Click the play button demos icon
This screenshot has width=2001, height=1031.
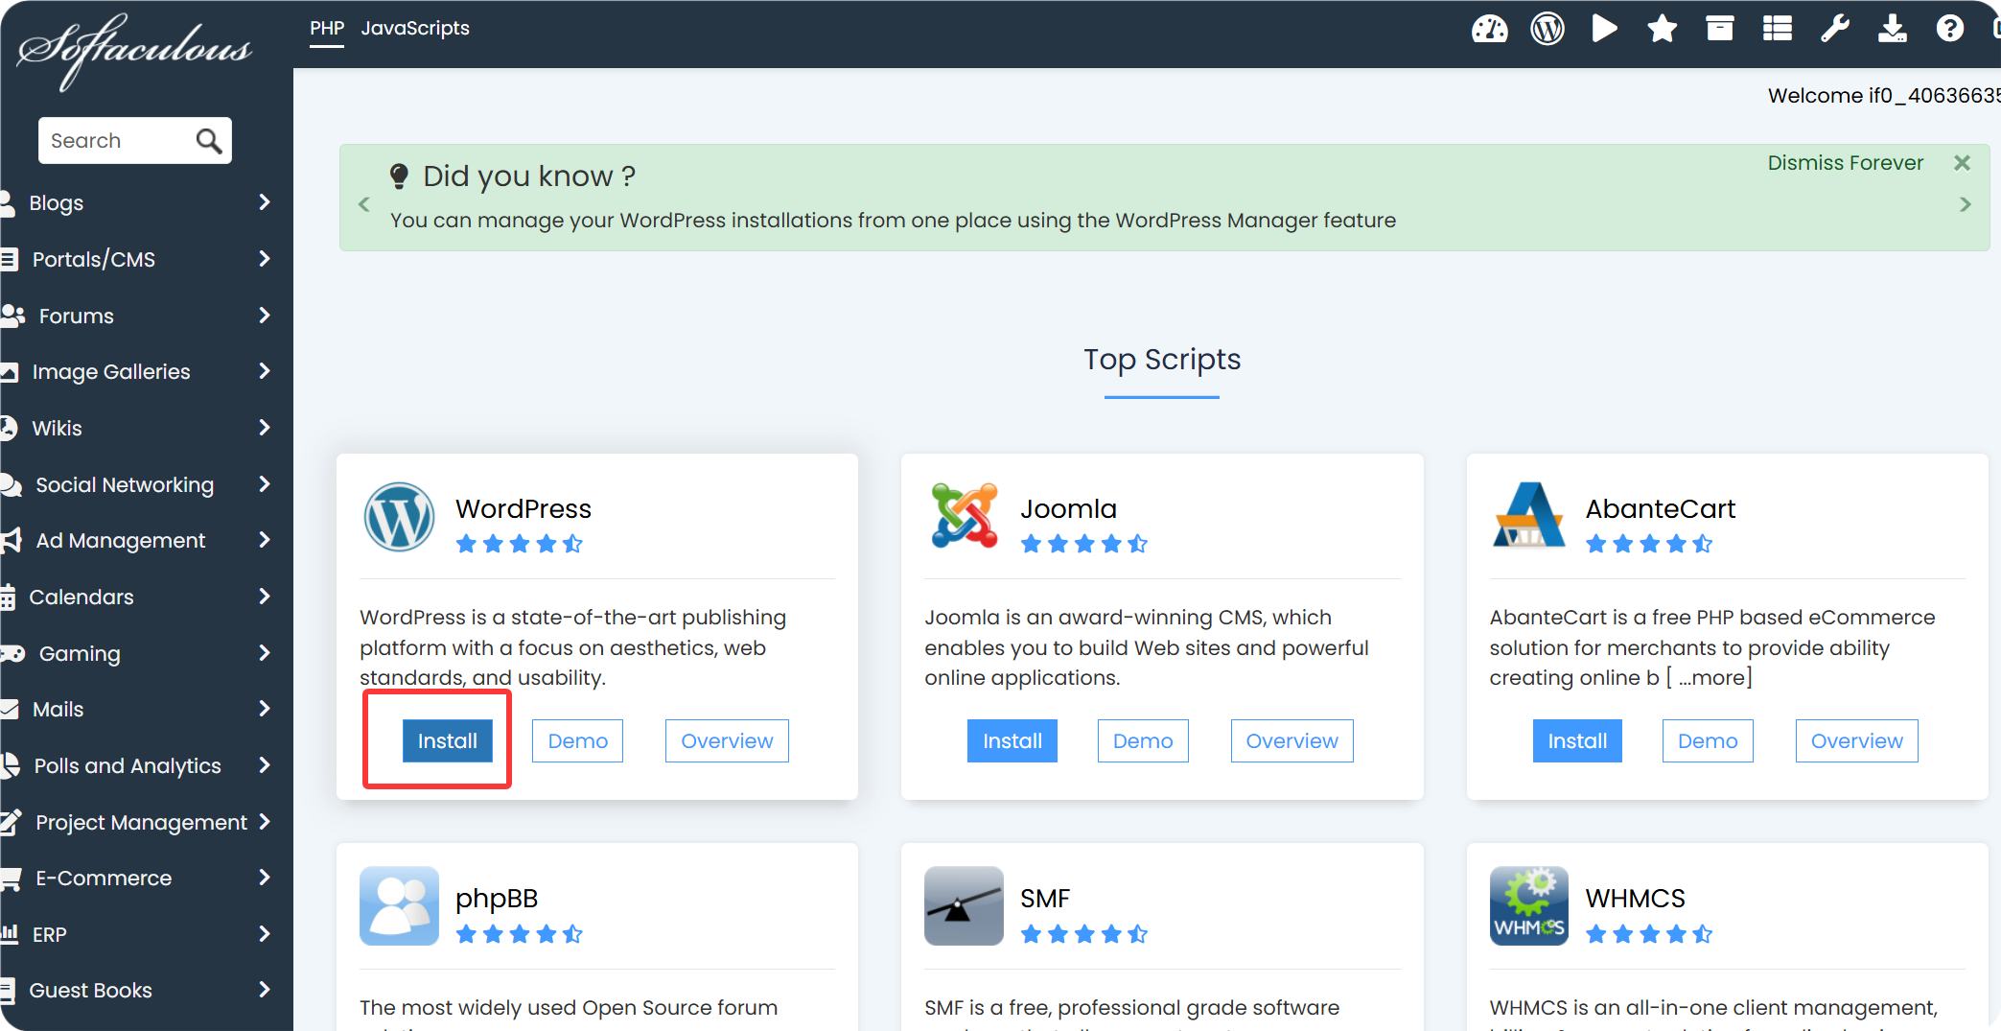pos(1604,29)
